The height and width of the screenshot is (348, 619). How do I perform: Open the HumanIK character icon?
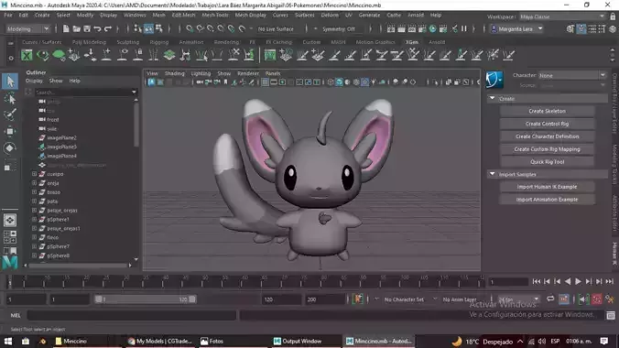point(494,80)
